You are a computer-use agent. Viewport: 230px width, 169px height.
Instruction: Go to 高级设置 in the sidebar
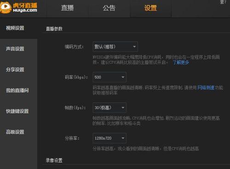click(15, 132)
